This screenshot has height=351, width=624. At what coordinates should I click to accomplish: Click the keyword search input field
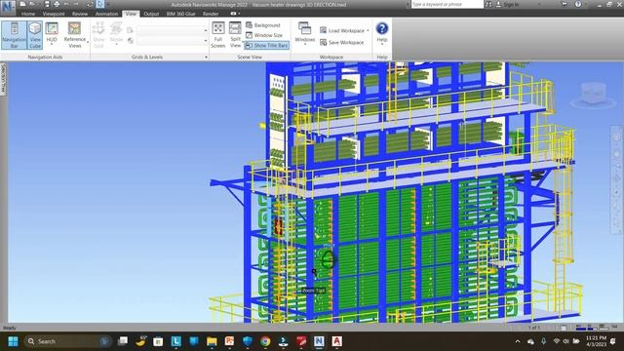point(447,4)
